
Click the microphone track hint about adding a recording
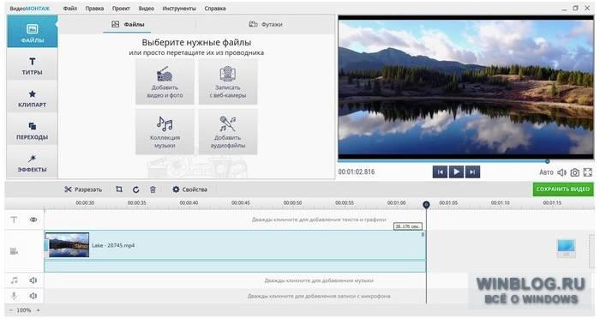pyautogui.click(x=319, y=297)
